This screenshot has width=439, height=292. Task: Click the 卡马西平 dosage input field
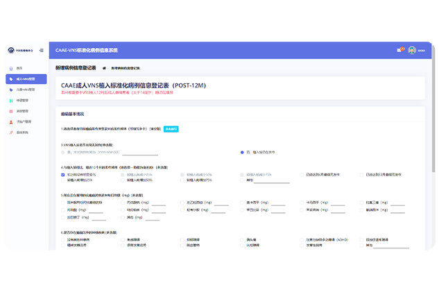[x=338, y=203]
